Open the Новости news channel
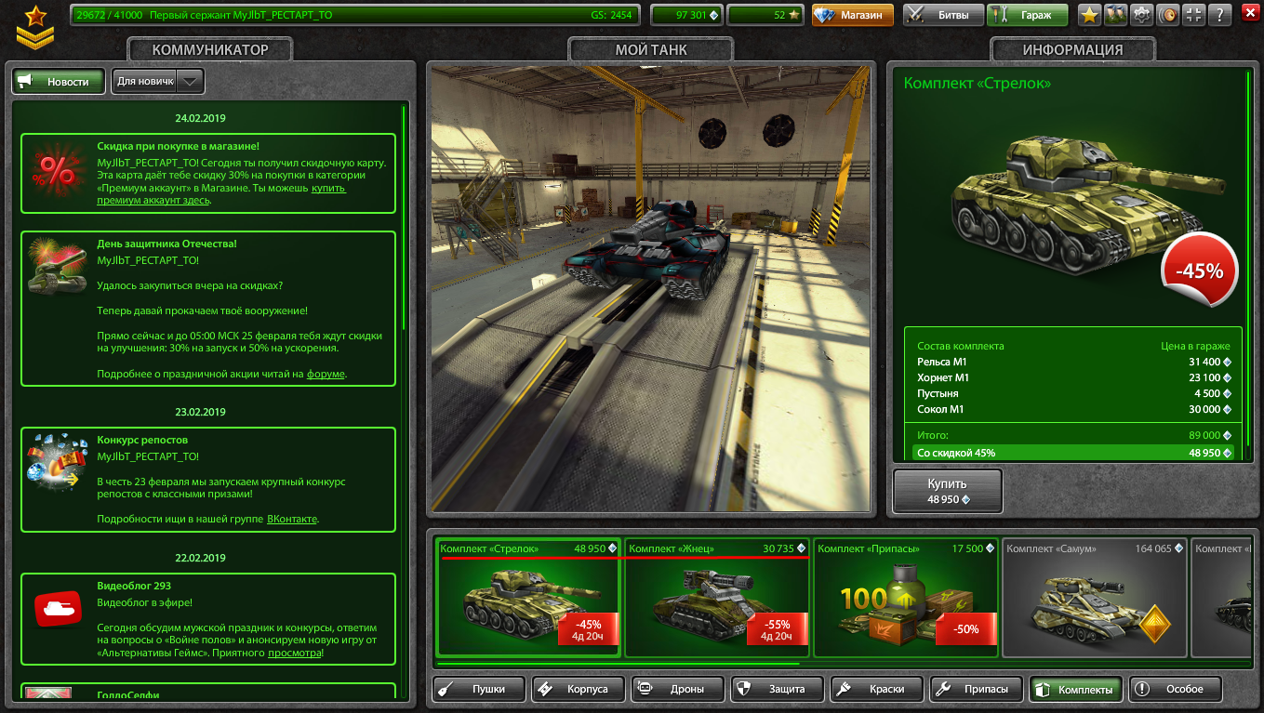The width and height of the screenshot is (1264, 713). pos(59,82)
